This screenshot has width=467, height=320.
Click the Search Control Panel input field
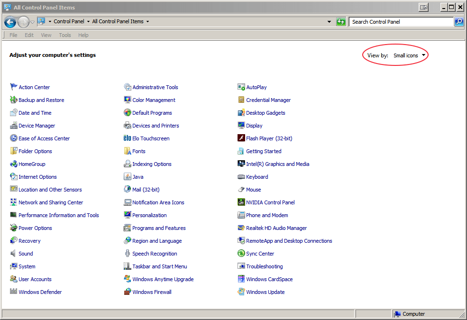click(x=401, y=22)
